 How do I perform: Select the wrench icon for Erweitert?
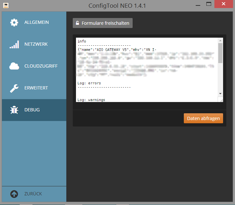click(14, 88)
